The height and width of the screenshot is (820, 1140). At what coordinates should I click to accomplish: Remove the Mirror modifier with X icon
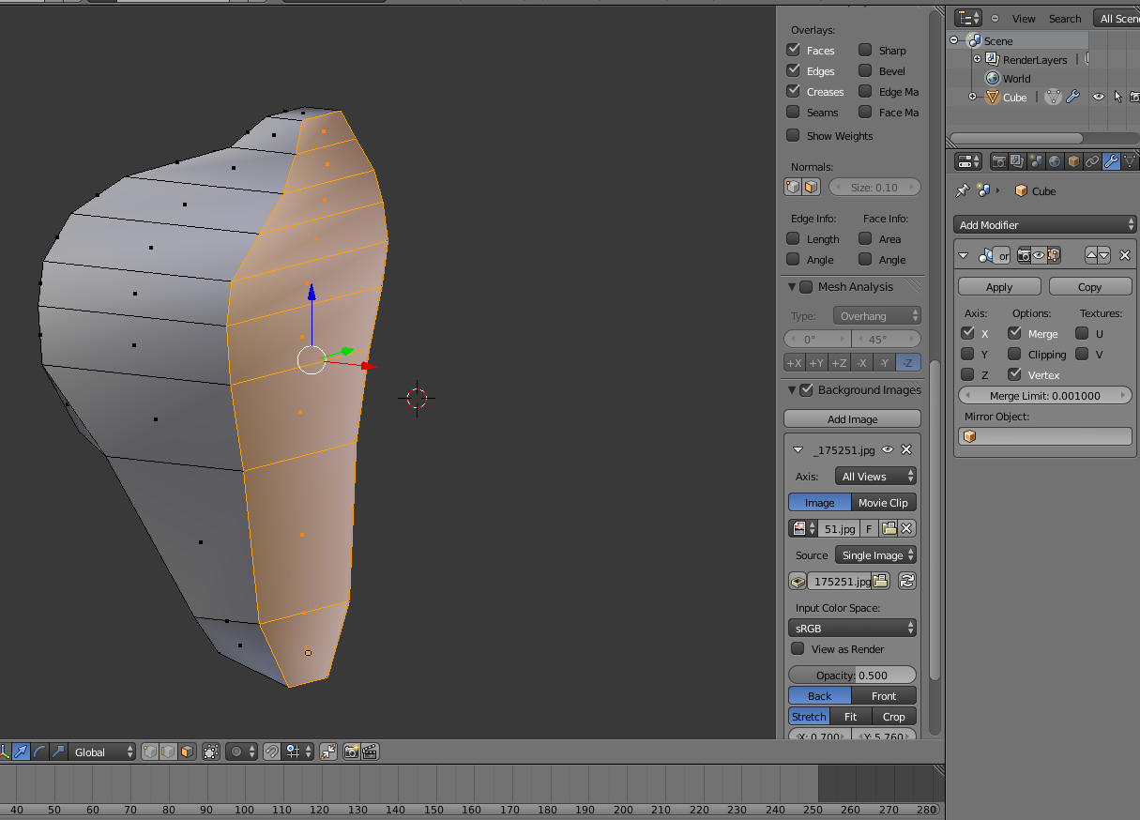(1125, 255)
